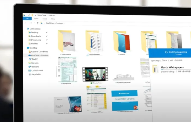
Task: Expand chevron before OneDrive - Contoso breadcrumb
Action: pos(44,23)
